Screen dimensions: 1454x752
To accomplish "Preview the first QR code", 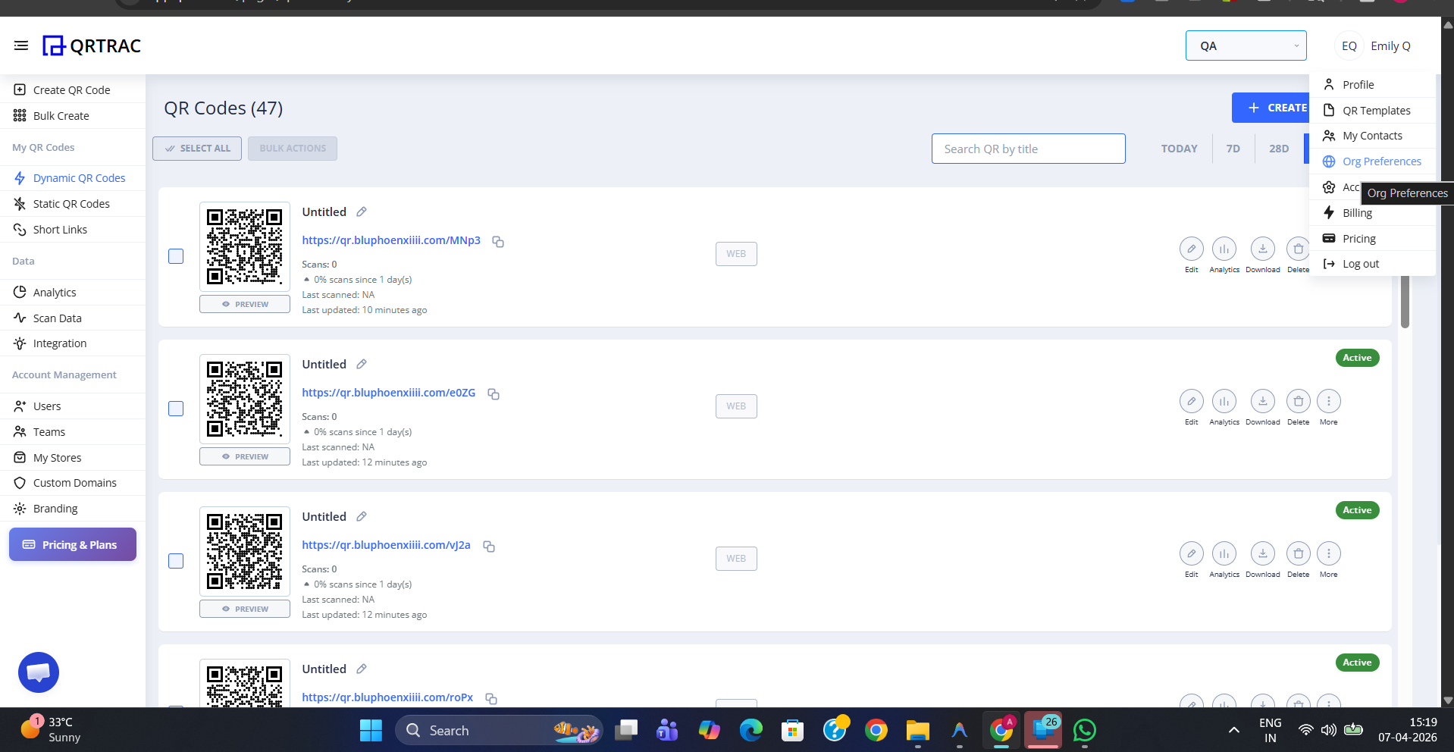I will (244, 303).
